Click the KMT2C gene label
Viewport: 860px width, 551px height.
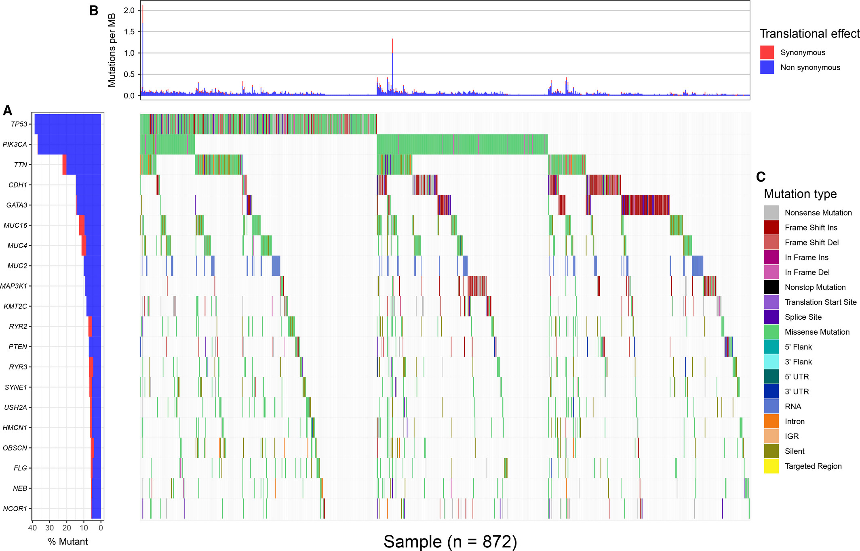point(15,306)
